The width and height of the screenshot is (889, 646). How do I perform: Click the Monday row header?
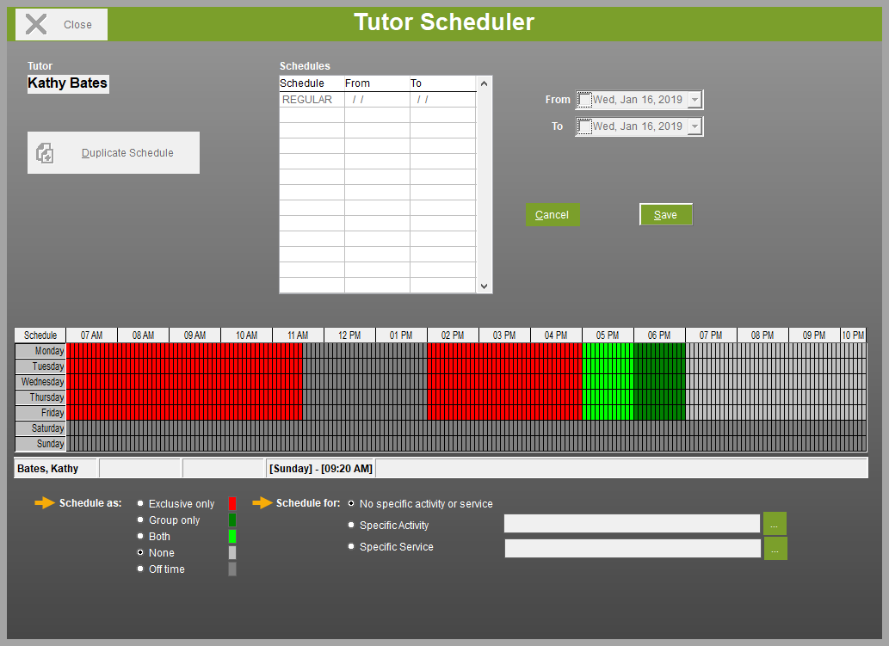[40, 351]
